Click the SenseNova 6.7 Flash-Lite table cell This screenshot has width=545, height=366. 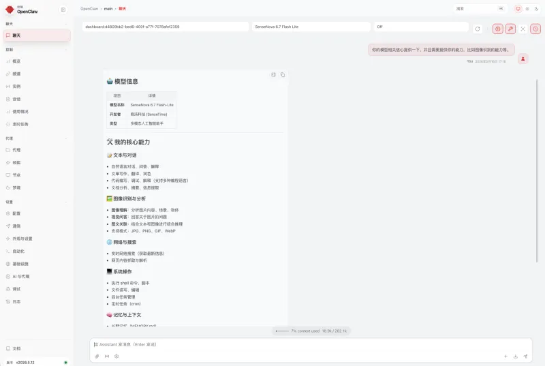pyautogui.click(x=152, y=105)
